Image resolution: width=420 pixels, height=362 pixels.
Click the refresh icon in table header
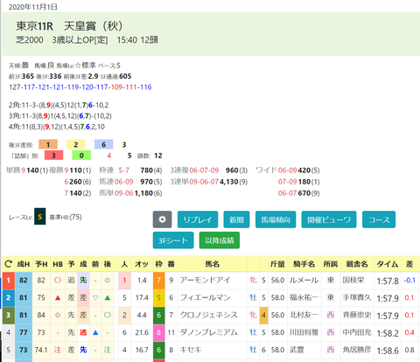coord(9,264)
